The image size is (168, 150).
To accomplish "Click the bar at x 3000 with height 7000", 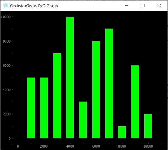I will tap(57, 96).
